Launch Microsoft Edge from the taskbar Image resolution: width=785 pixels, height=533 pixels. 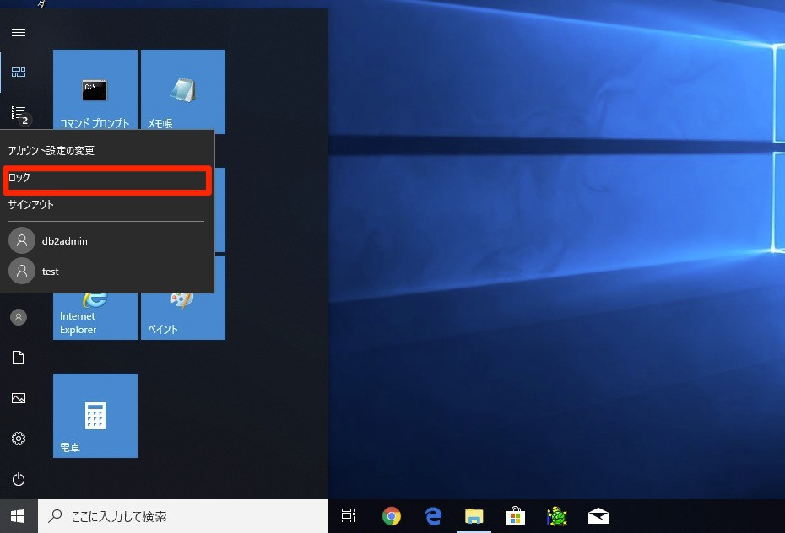point(433,516)
